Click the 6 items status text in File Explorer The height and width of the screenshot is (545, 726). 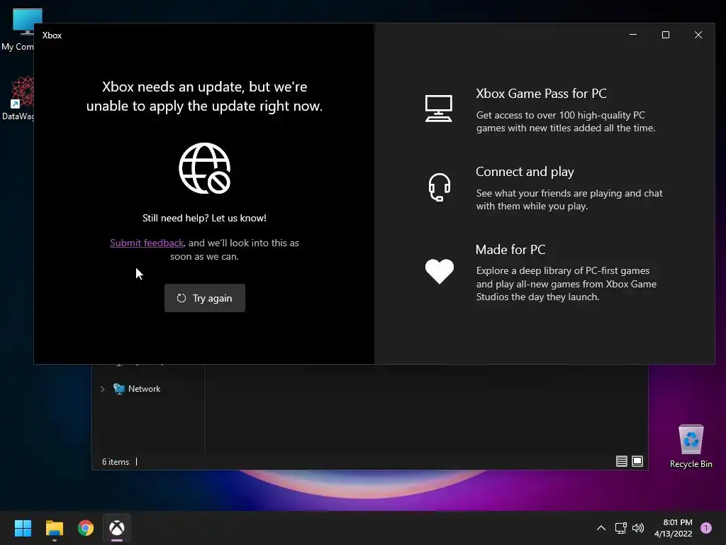[116, 462]
